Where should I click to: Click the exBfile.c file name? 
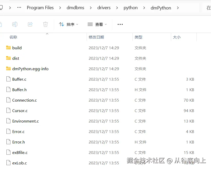(x=20, y=153)
